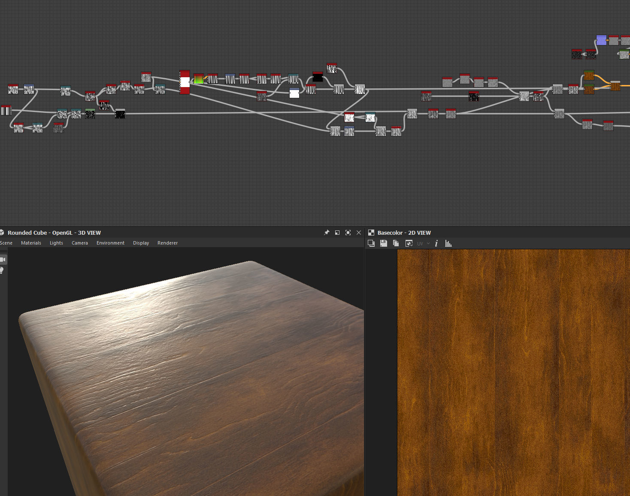Open the Renderer menu

point(167,243)
